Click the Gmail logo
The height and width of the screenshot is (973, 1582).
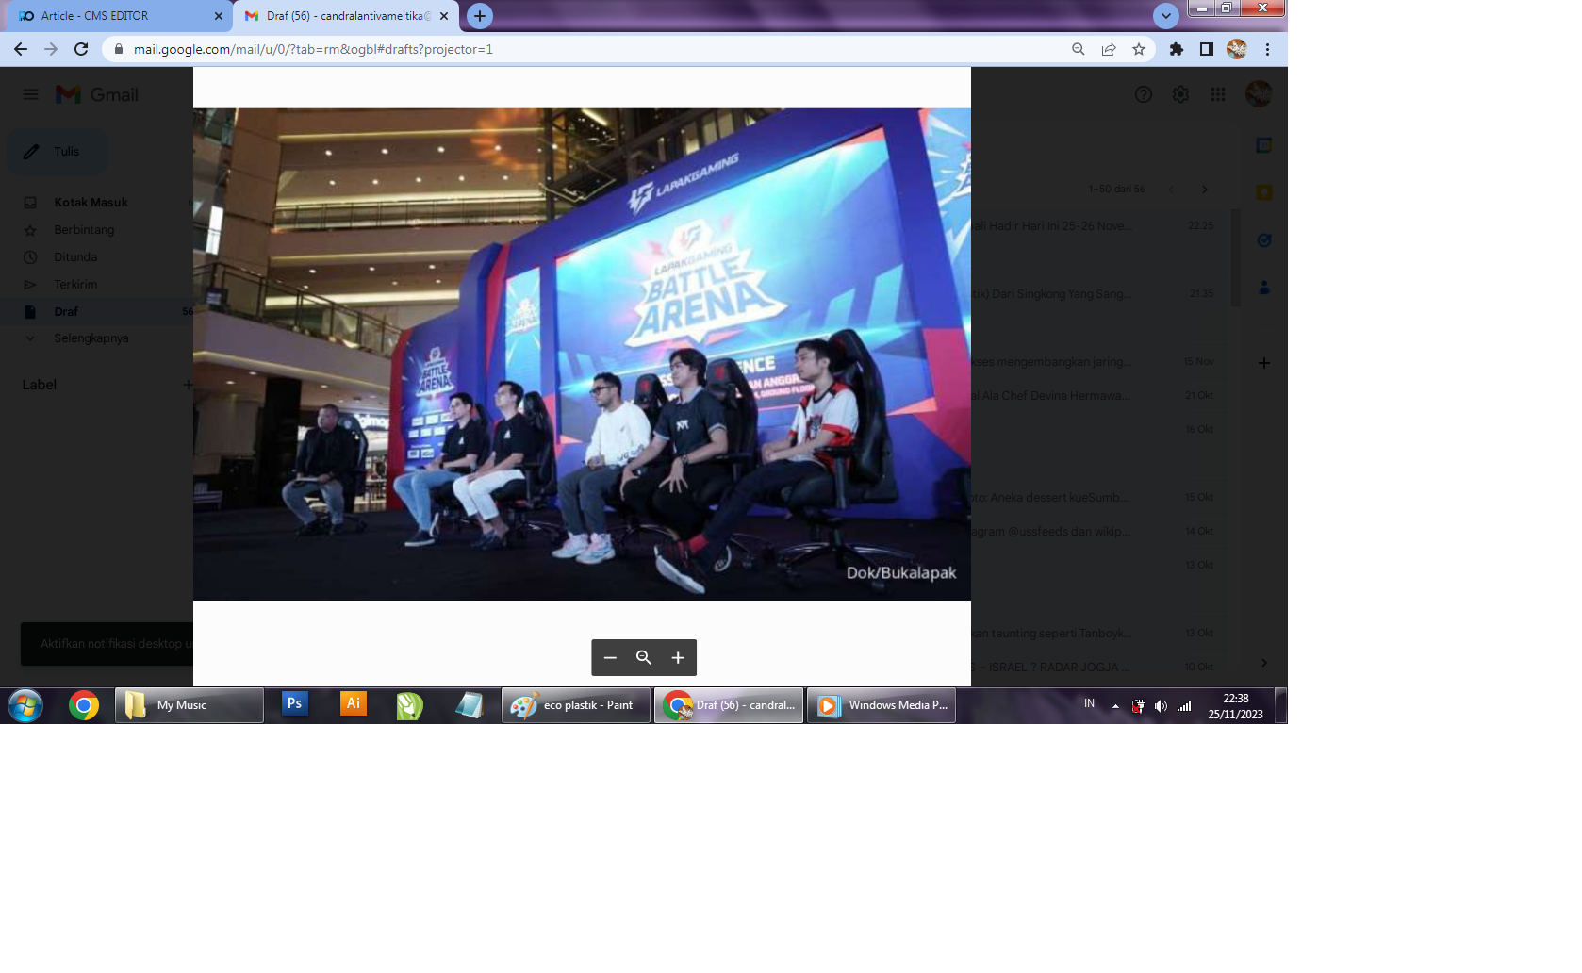click(97, 94)
